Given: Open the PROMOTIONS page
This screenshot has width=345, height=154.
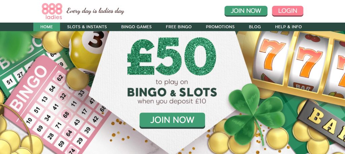Looking at the screenshot, I should [x=220, y=27].
